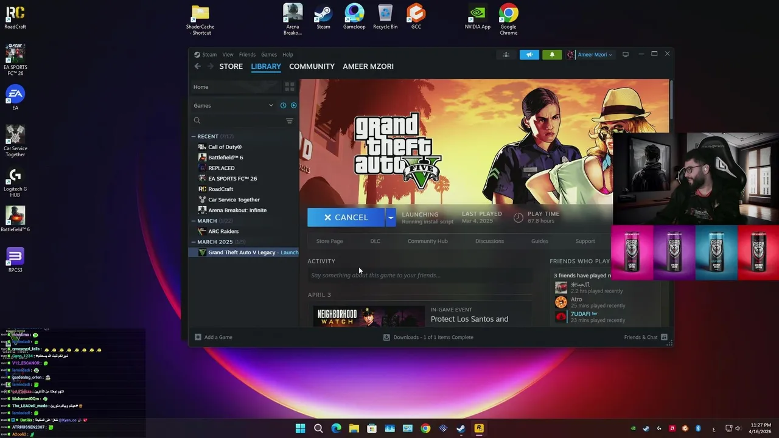Open Windows Start button on taskbar
The height and width of the screenshot is (438, 779).
click(x=300, y=428)
